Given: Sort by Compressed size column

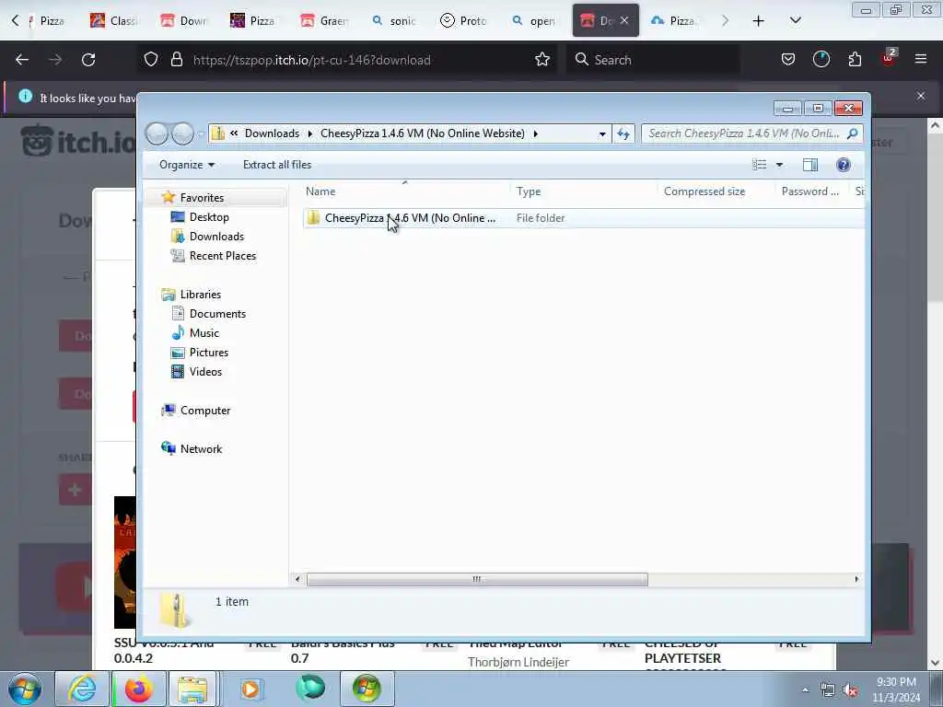Looking at the screenshot, I should 704,191.
